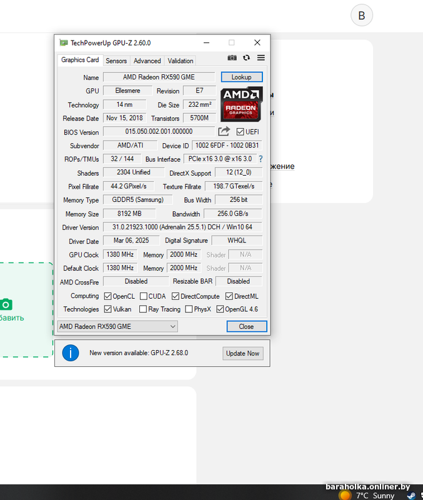Switch to the Advanced tab
423x500 pixels.
(147, 61)
